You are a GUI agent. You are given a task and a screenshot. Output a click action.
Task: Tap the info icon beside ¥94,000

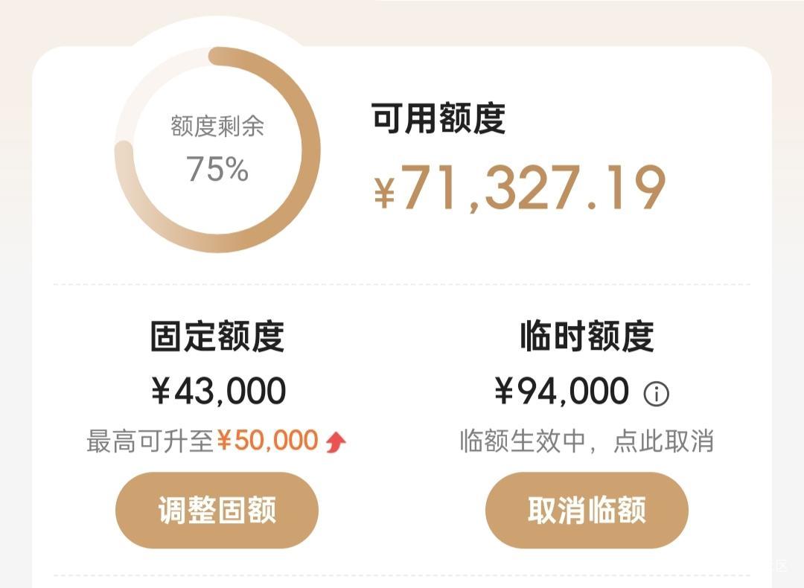pos(656,394)
